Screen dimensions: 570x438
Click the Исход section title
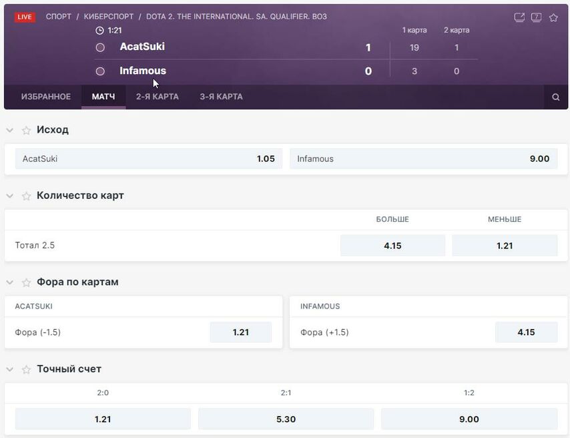(x=53, y=130)
